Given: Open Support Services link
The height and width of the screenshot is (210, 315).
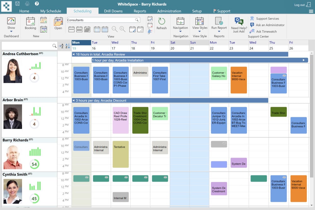Looking at the screenshot, I should click(x=267, y=19).
